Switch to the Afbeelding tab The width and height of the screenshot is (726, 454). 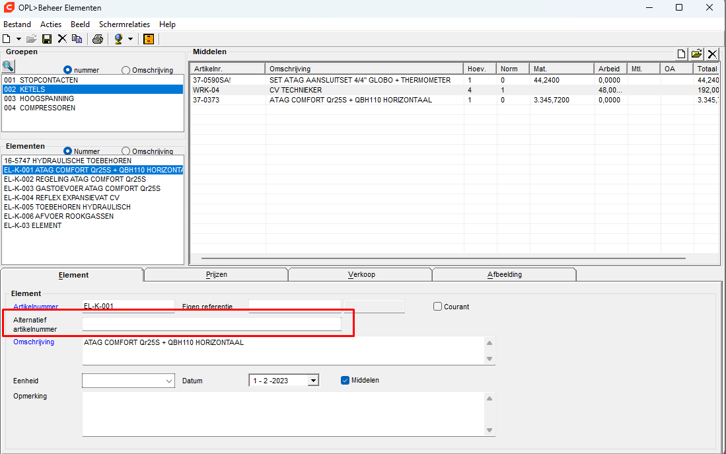coord(505,275)
